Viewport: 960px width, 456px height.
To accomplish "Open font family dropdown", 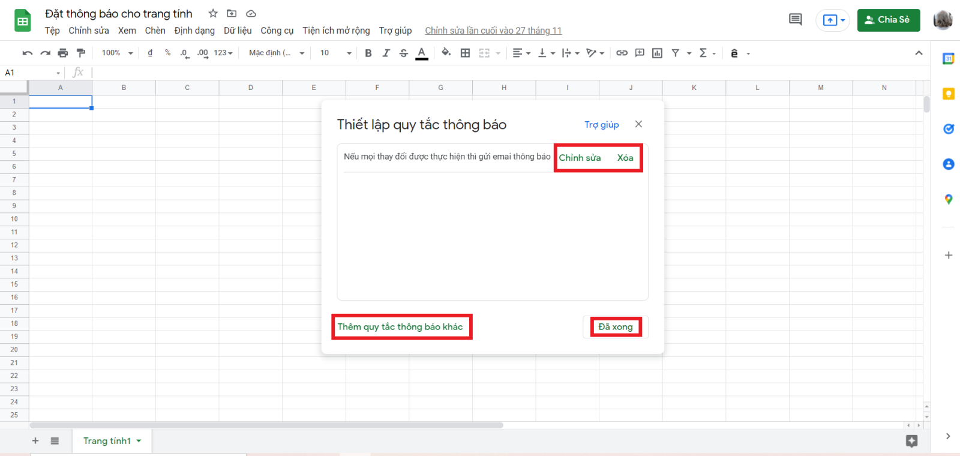I will click(x=277, y=53).
